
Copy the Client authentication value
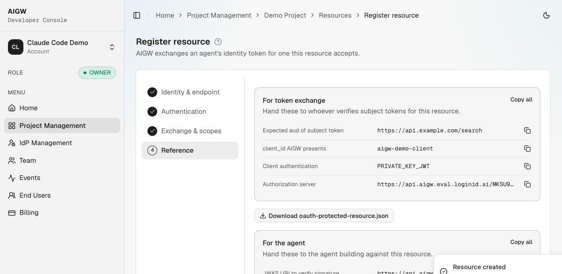point(527,166)
